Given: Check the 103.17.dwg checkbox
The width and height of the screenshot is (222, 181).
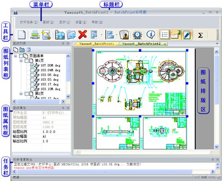Looking at the screenshot, I should point(32,84).
